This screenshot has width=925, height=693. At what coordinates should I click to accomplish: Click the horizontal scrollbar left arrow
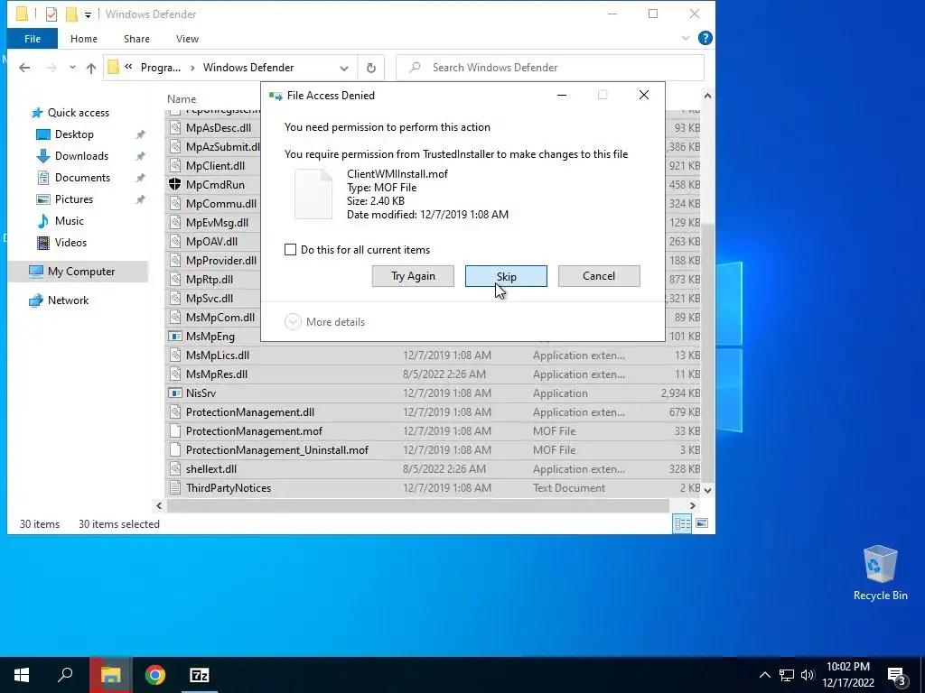pos(159,505)
